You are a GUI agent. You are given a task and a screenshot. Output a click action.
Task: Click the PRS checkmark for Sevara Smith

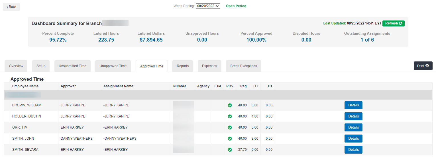pos(230,150)
